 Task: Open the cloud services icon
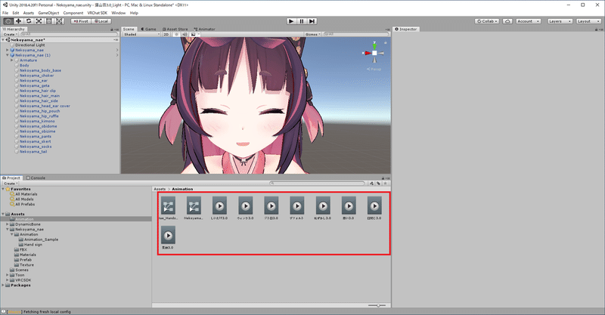(x=507, y=21)
